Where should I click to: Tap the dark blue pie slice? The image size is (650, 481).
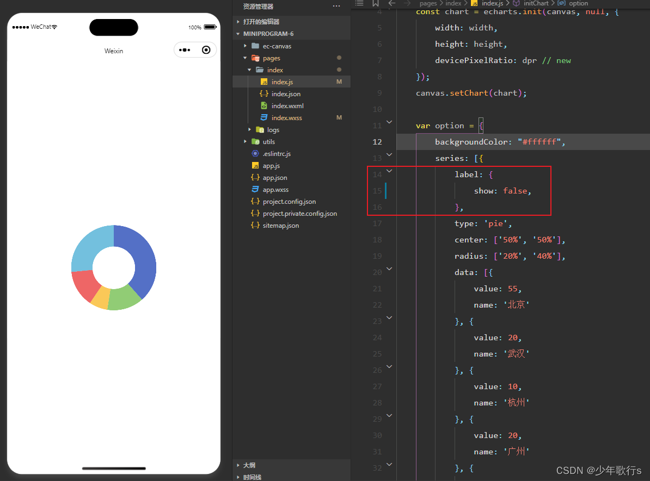[x=144, y=259]
